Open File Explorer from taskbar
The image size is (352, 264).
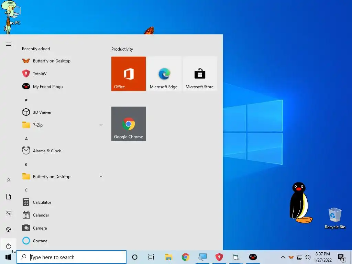pyautogui.click(x=168, y=257)
